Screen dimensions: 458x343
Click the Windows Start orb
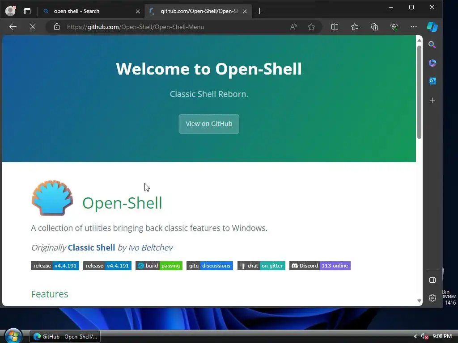[13, 336]
